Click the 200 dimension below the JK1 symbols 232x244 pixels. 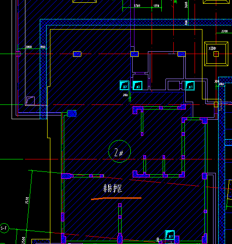tap(125, 95)
